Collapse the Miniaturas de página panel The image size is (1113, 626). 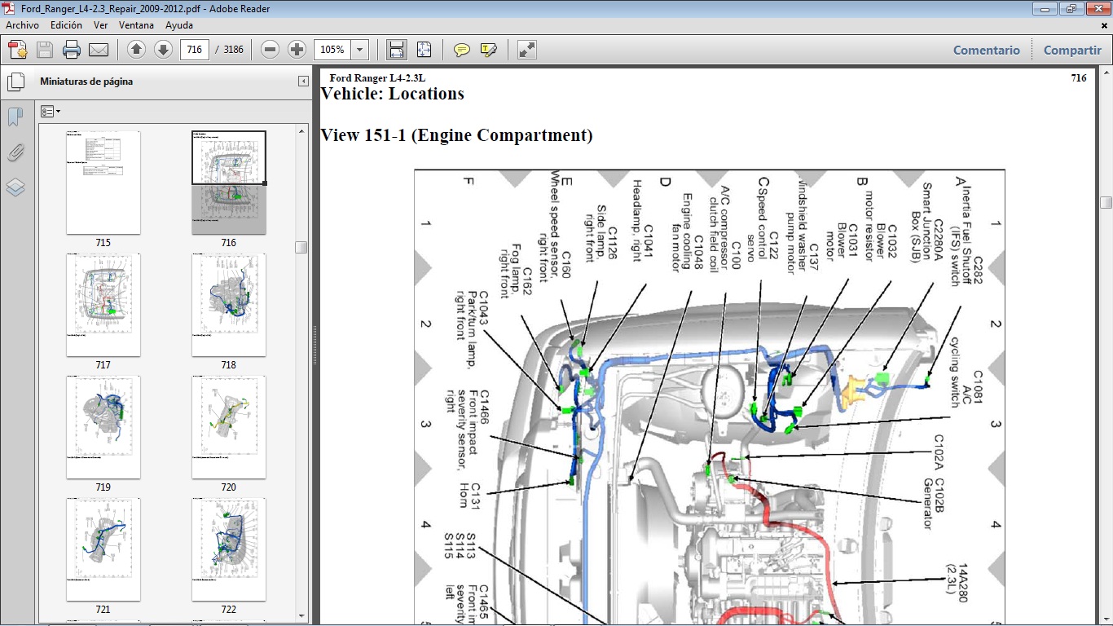pyautogui.click(x=303, y=82)
